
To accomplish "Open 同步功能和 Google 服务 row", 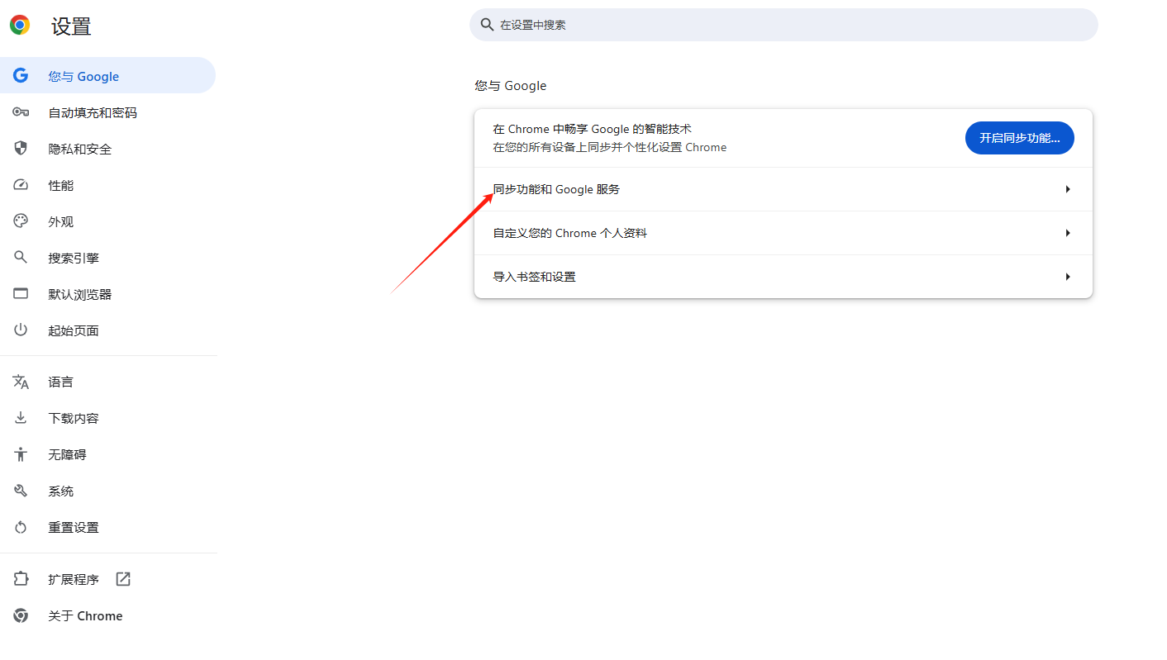I will 784,189.
